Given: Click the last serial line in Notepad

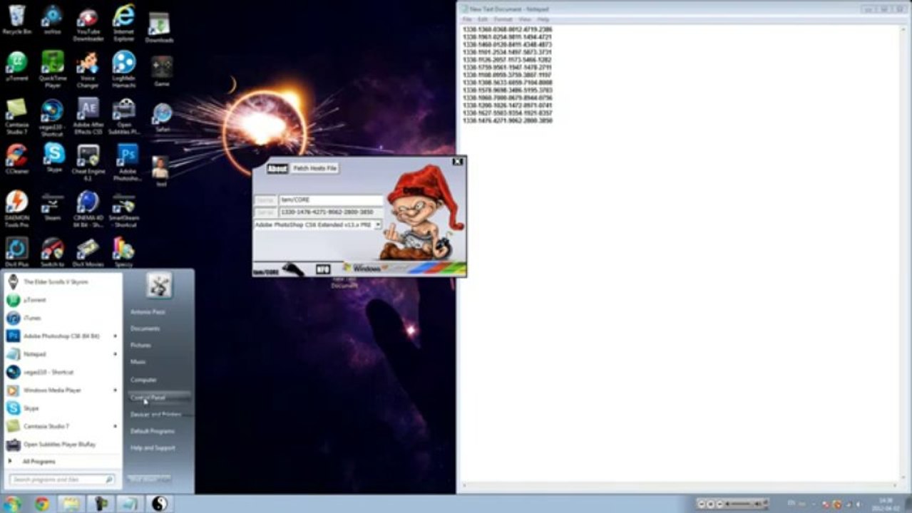Looking at the screenshot, I should click(507, 121).
